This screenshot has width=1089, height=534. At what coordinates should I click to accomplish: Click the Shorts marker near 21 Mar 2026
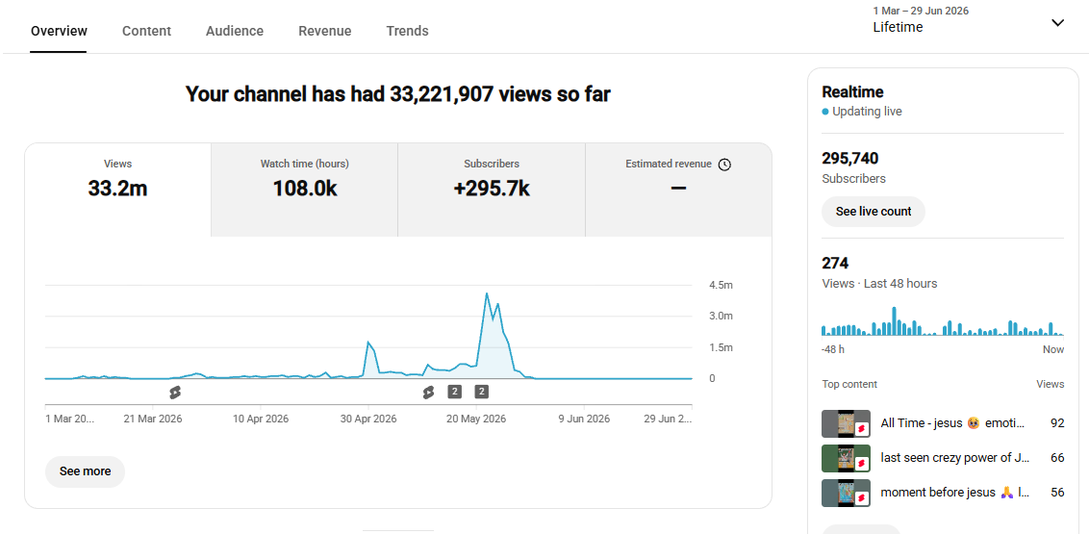pos(175,393)
